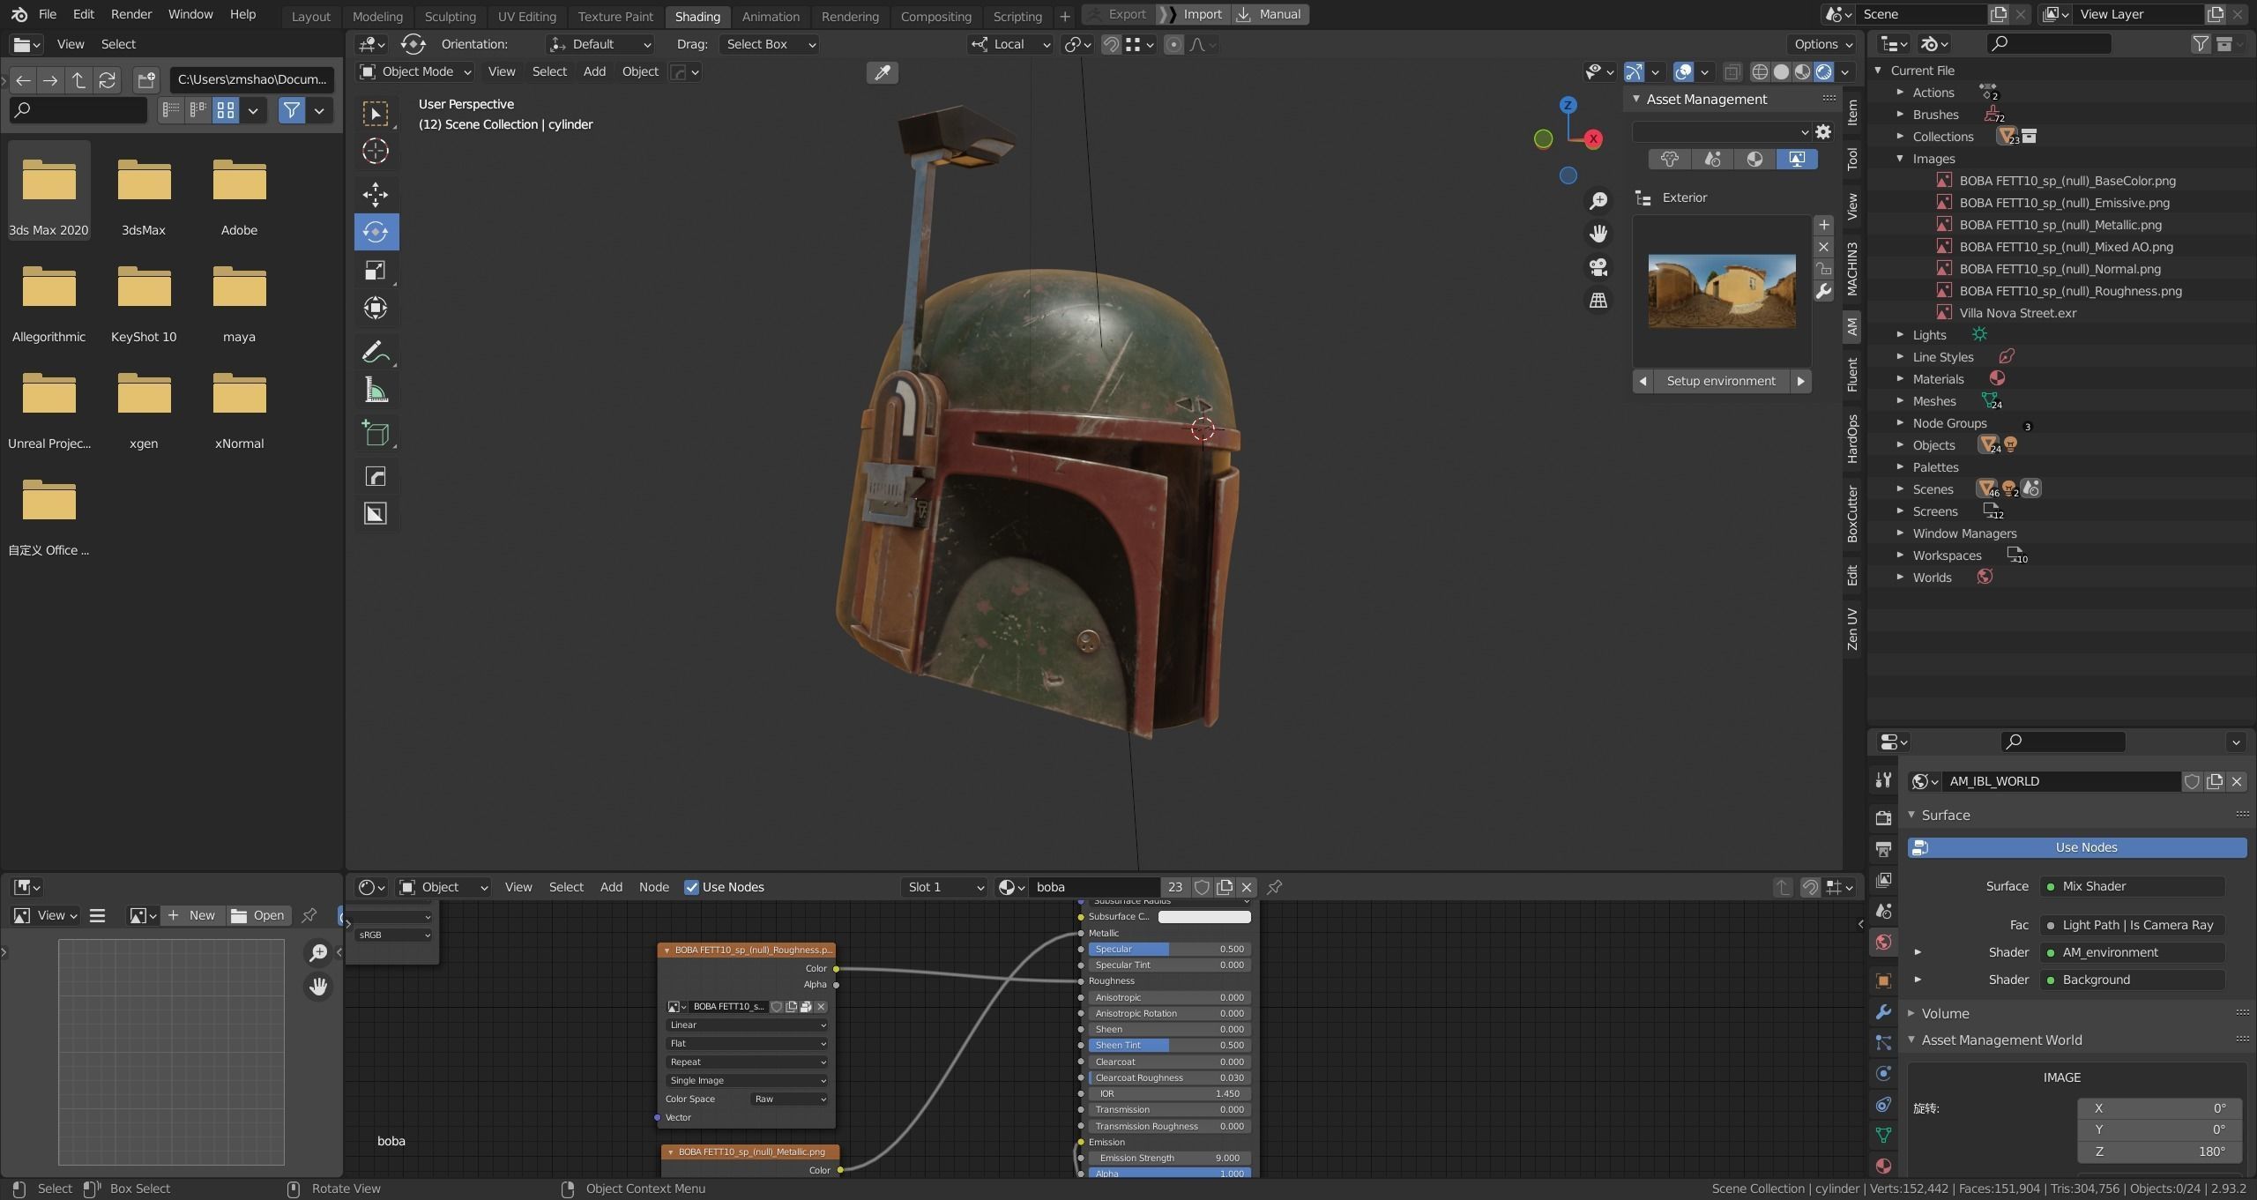Switch to the UV Editing workspace tab

[x=526, y=16]
